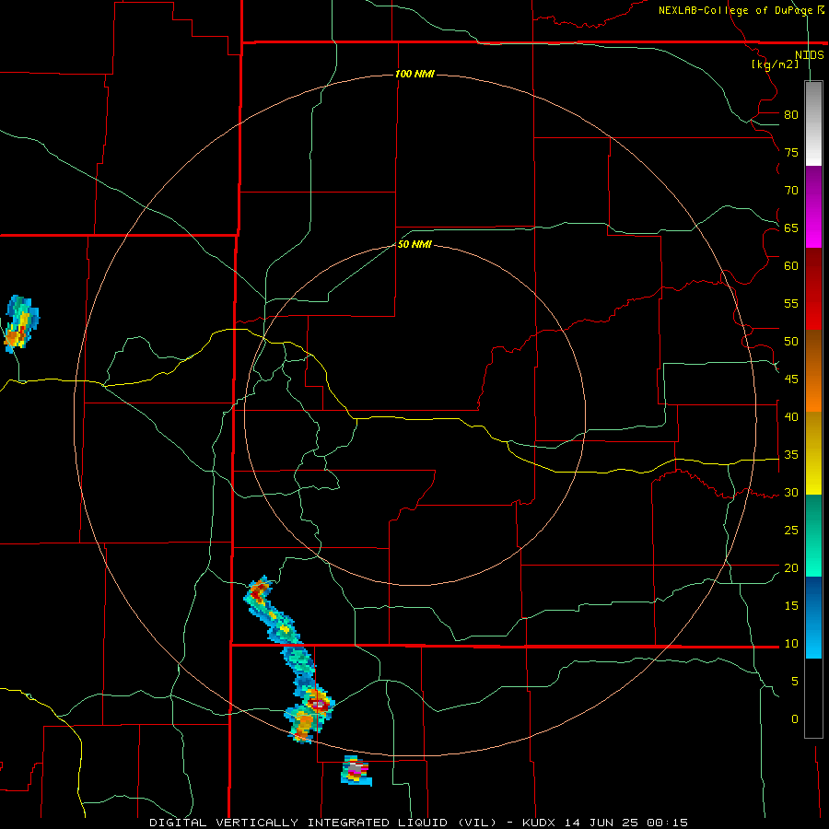Click the KUDX radar site identifier
Image resolution: width=829 pixels, height=829 pixels.
541,823
